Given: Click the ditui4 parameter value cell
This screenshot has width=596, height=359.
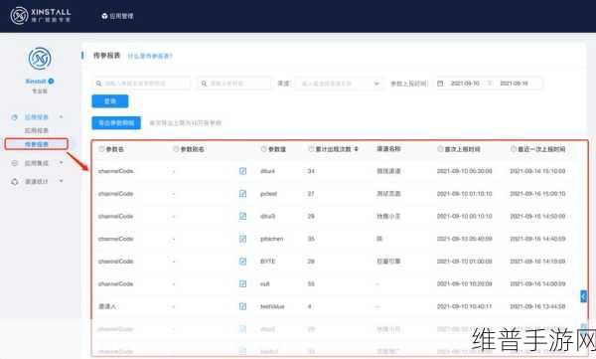Looking at the screenshot, I should coord(267,171).
